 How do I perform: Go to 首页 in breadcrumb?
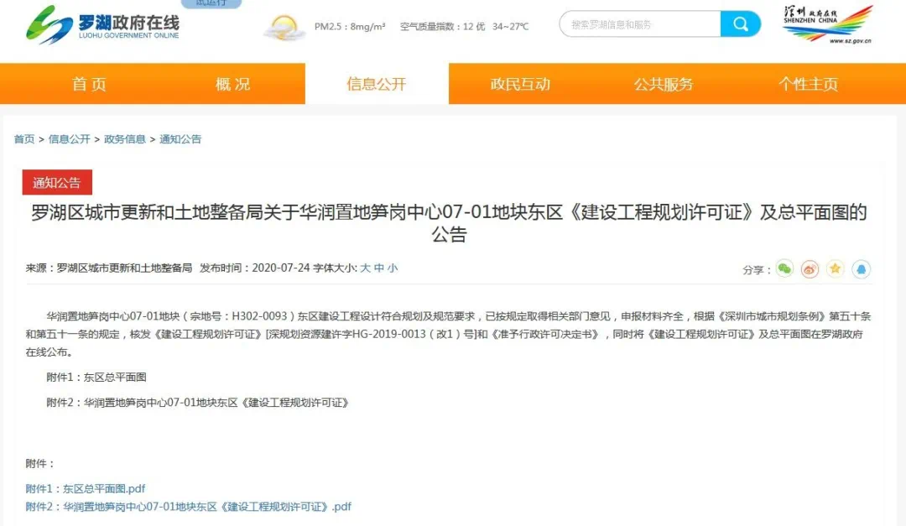pyautogui.click(x=24, y=139)
